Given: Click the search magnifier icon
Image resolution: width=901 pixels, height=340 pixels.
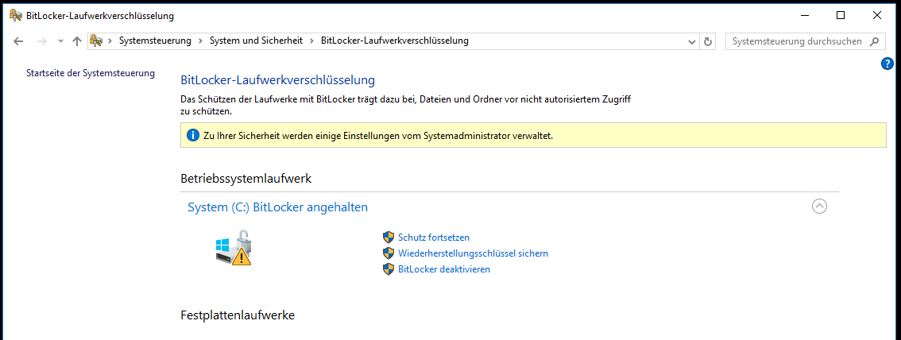Looking at the screenshot, I should [x=875, y=41].
